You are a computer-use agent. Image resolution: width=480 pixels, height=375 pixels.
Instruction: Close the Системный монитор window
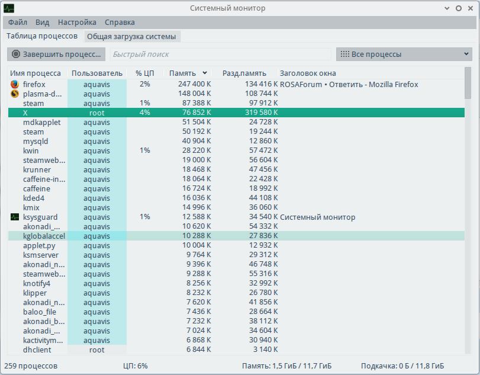(x=471, y=8)
